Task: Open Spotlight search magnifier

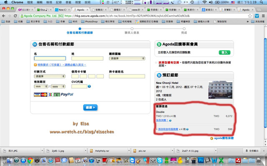Action: pyautogui.click(x=262, y=2)
